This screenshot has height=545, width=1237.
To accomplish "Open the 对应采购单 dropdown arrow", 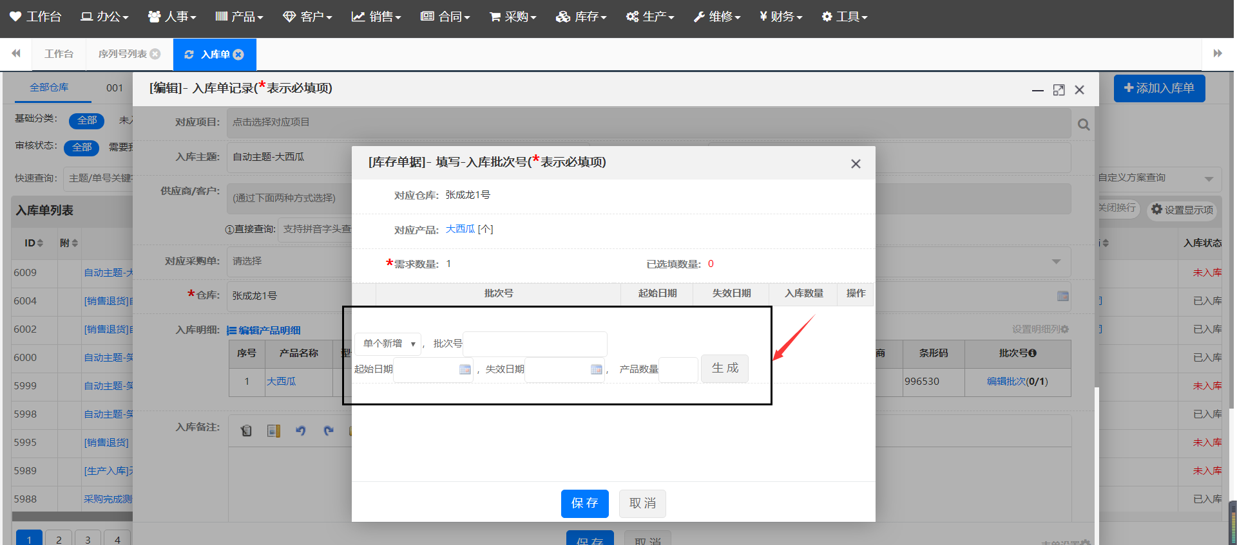I will [x=1056, y=261].
